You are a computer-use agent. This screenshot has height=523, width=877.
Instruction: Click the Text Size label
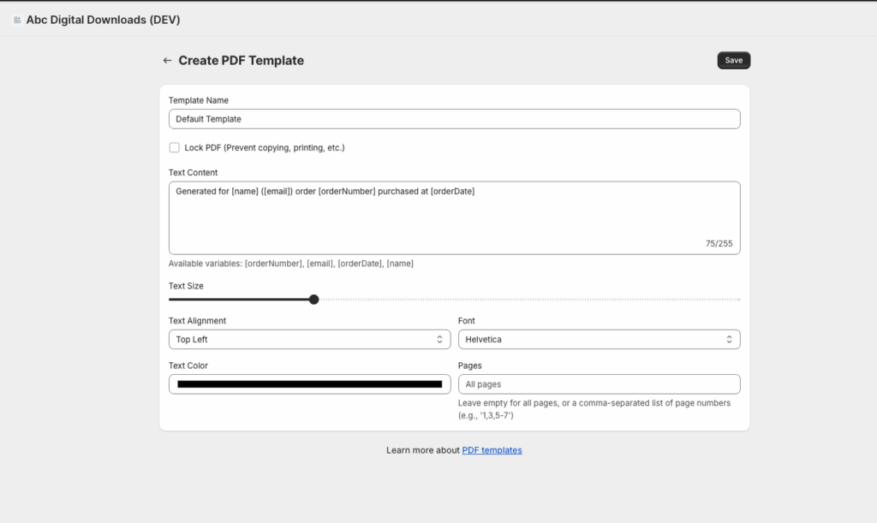(x=186, y=286)
